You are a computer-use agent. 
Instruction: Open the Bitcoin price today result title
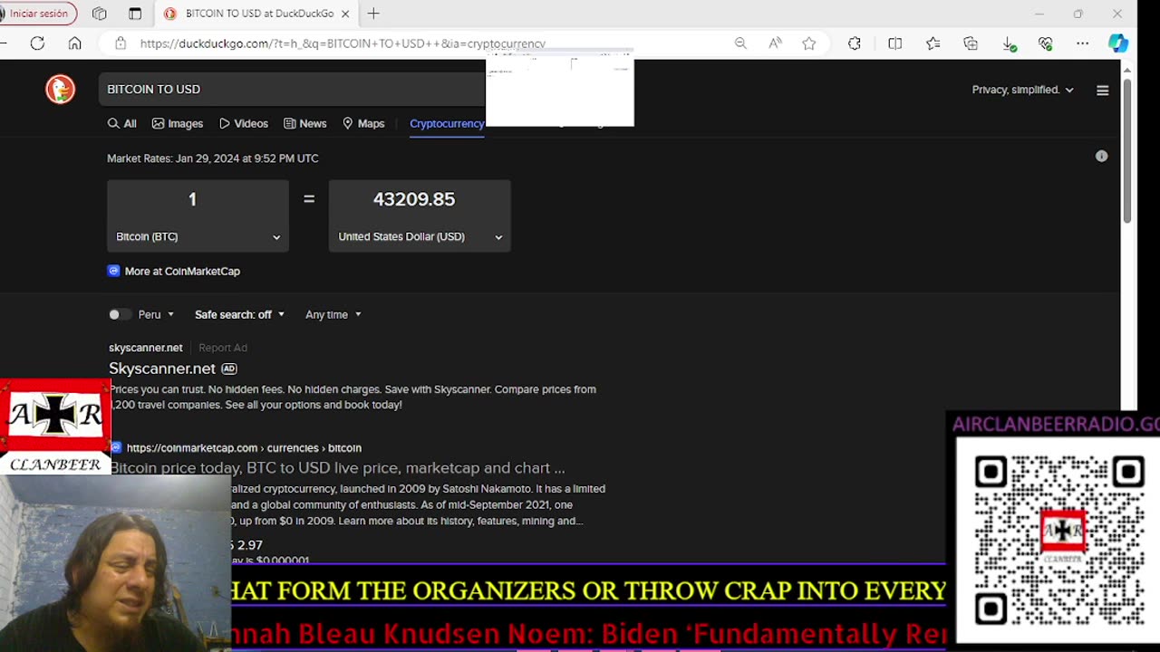(337, 468)
